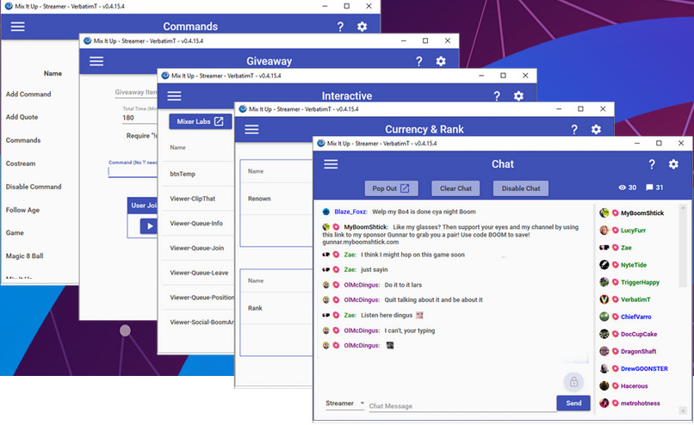Viewport: 694px width, 425px height.
Task: Click the chat lock icon
Action: tap(573, 382)
